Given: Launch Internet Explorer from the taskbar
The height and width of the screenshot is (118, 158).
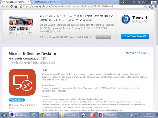Looking at the screenshot, I should point(34,115).
